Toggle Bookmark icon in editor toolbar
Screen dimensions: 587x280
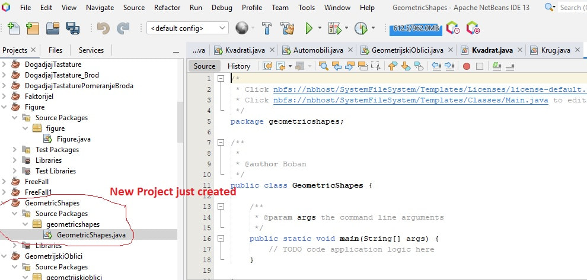pos(419,66)
